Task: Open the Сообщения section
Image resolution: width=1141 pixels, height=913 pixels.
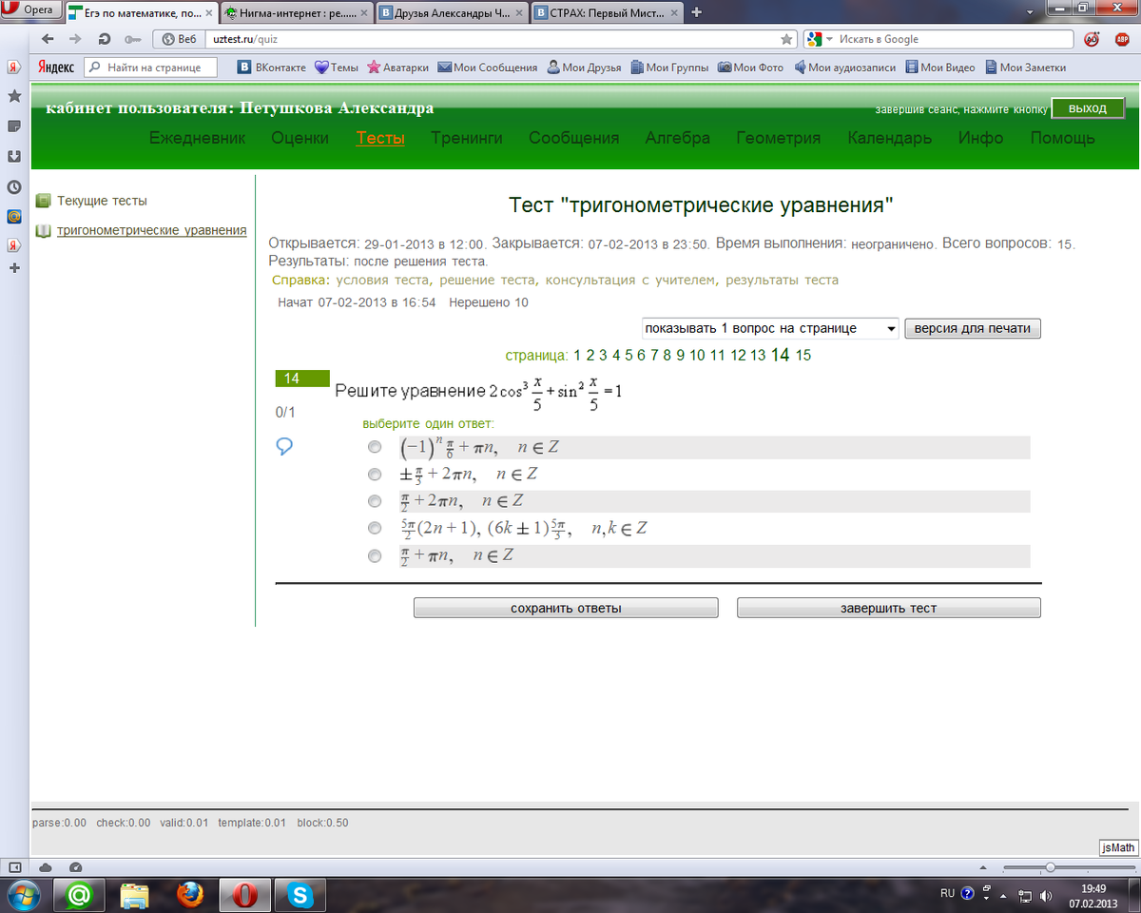Action: pyautogui.click(x=574, y=138)
